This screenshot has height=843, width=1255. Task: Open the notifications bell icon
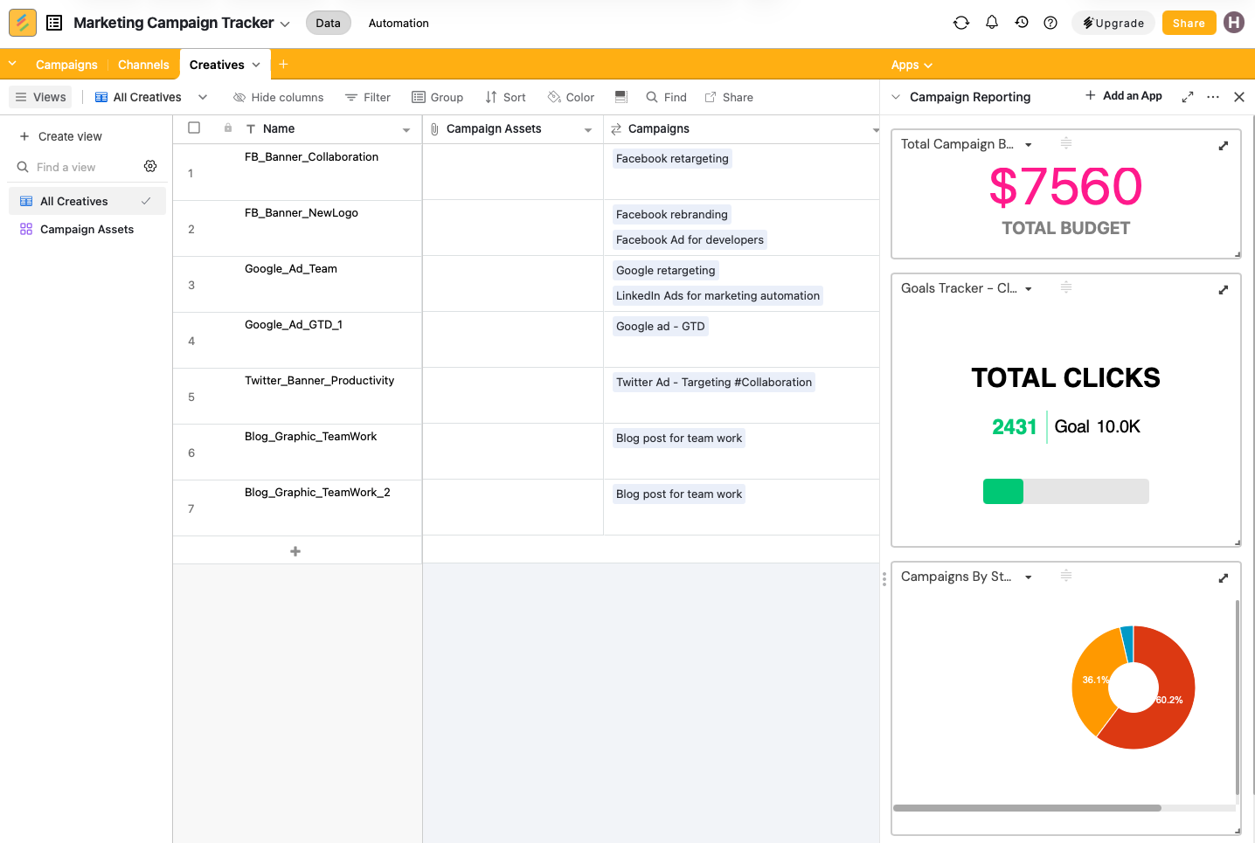point(992,23)
